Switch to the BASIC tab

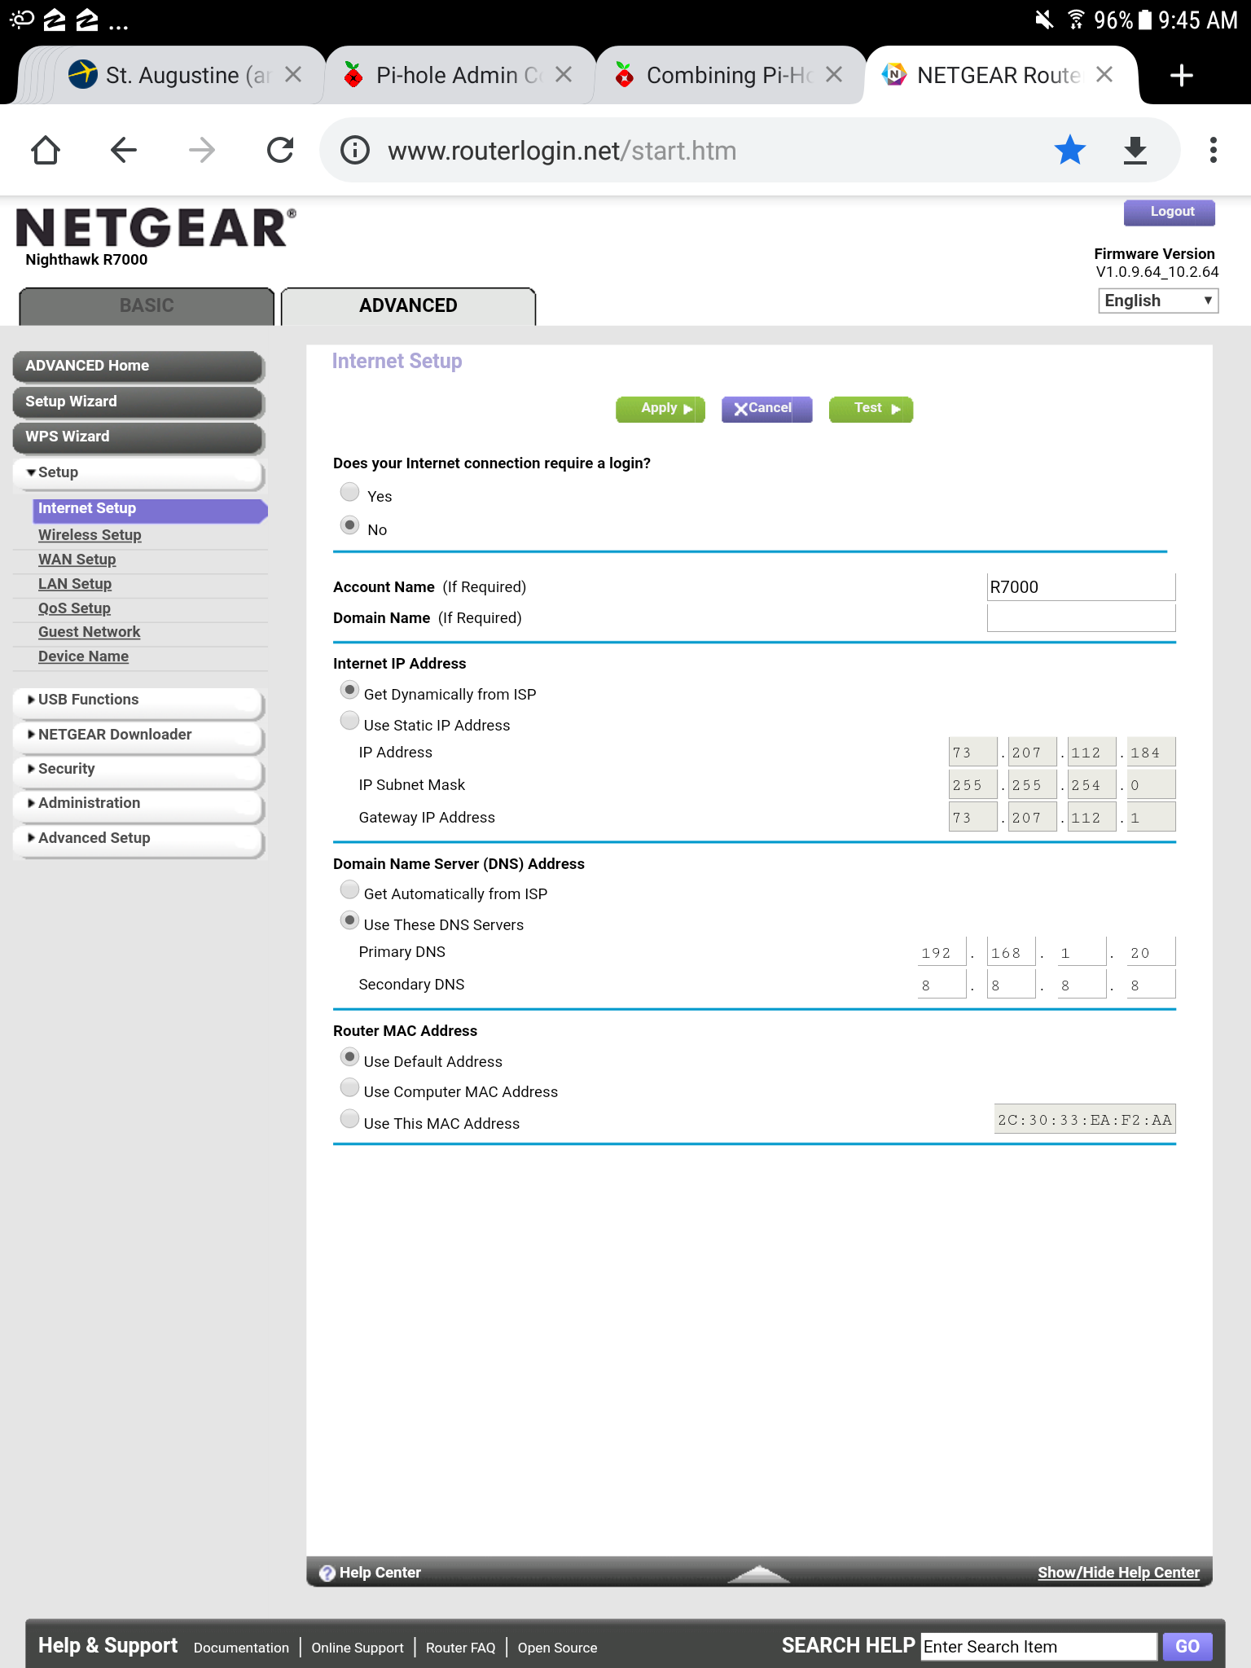pyautogui.click(x=147, y=306)
